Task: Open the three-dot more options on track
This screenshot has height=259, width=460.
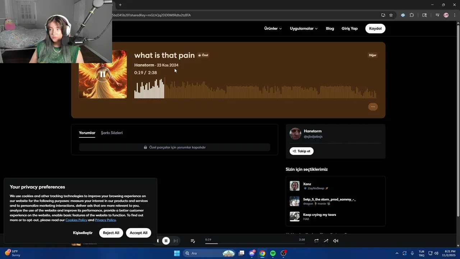Action: (373, 106)
